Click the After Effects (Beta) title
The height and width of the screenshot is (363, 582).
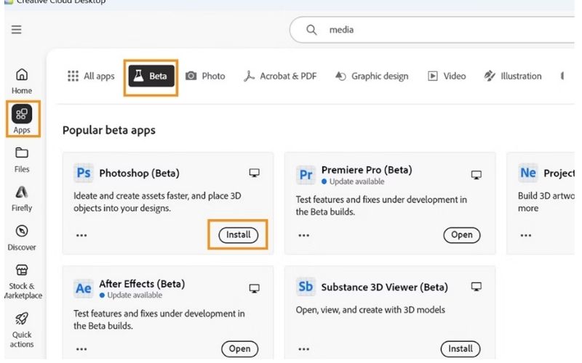[x=142, y=284]
